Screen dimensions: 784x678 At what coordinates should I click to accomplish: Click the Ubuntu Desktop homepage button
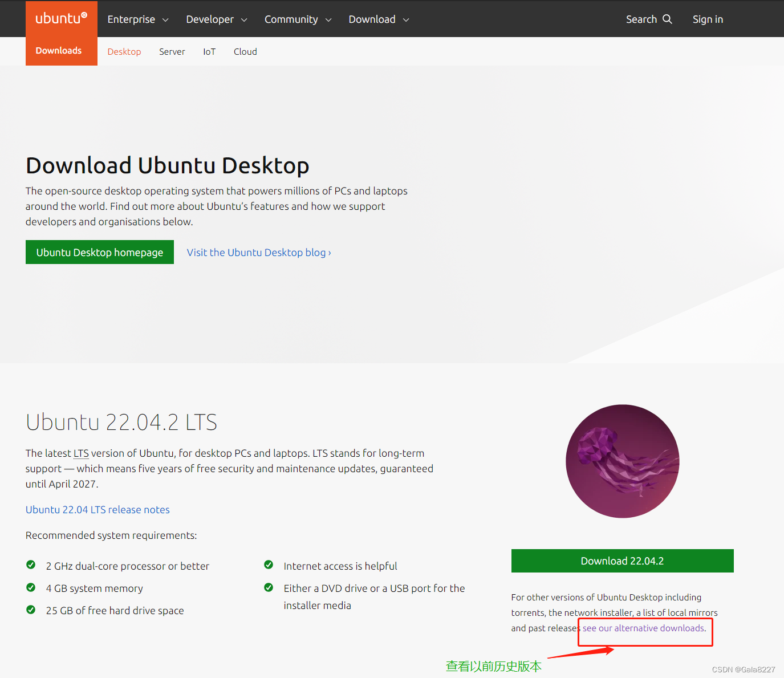pyautogui.click(x=100, y=252)
